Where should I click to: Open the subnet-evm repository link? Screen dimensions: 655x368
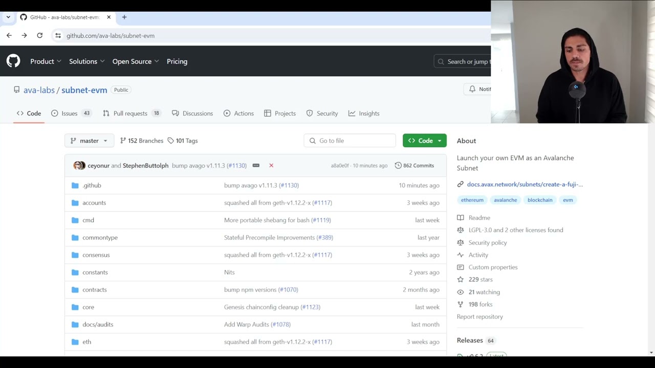tap(84, 90)
